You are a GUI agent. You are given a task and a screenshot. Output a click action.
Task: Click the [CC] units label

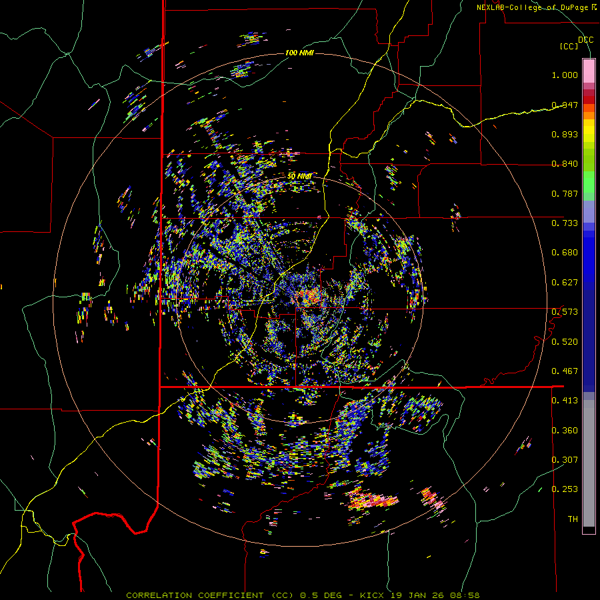click(569, 46)
